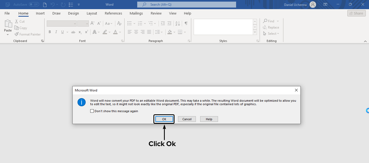
Task: Select the Format Painter tool
Action: (x=28, y=34)
